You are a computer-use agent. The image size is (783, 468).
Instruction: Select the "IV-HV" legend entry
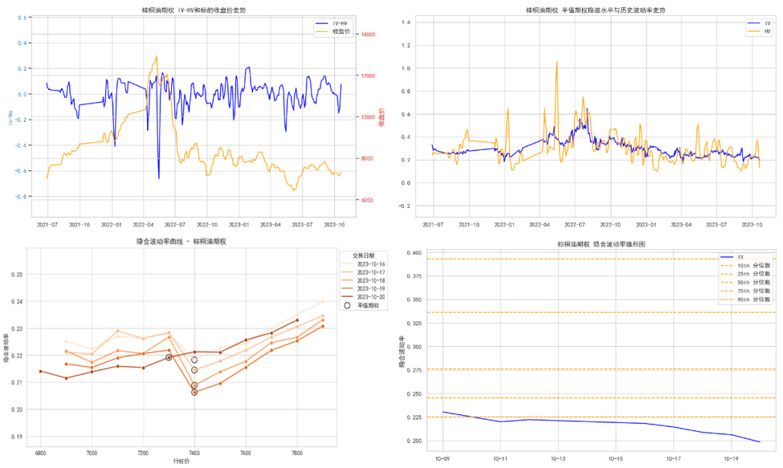(333, 23)
